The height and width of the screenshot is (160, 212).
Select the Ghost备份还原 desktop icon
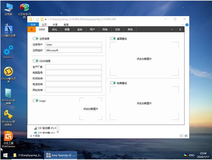(8, 75)
